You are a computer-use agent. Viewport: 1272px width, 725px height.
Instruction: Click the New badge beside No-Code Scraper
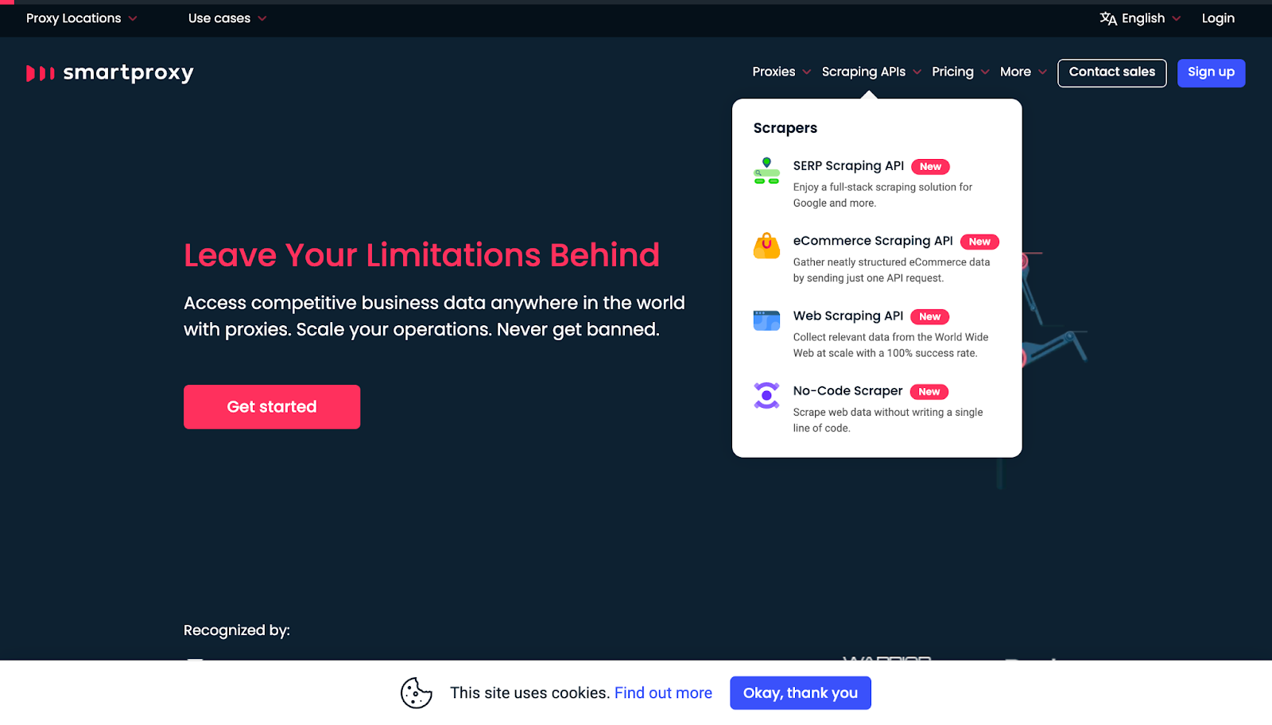pos(929,392)
